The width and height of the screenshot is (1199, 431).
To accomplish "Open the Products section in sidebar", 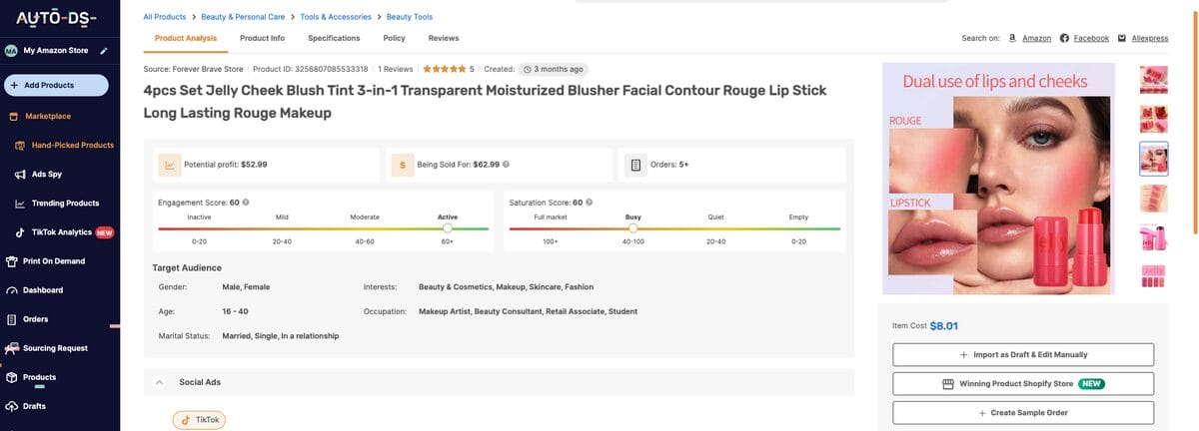I will (39, 377).
